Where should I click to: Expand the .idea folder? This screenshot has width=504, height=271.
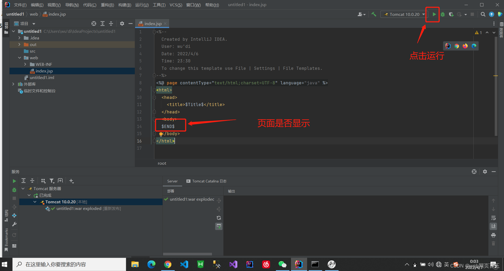point(19,38)
